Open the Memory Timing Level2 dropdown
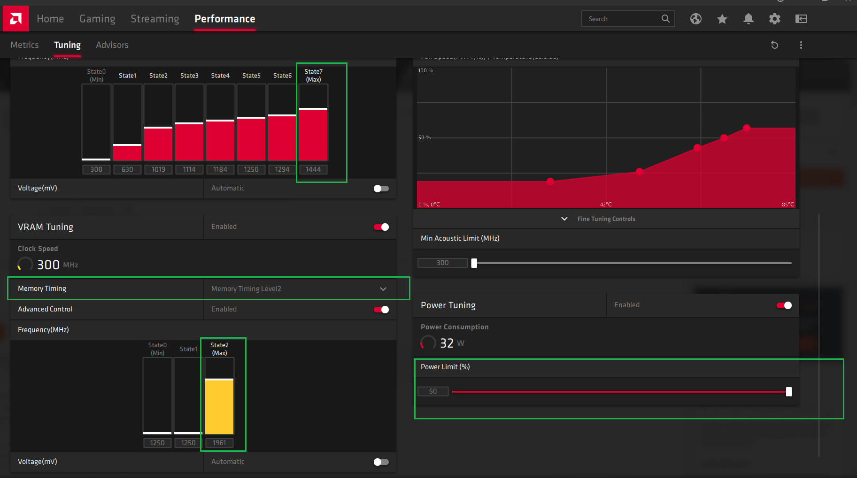Screen dimensions: 857x478 click(383, 288)
